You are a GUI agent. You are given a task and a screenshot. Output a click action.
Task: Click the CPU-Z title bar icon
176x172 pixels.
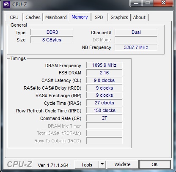point(7,5)
